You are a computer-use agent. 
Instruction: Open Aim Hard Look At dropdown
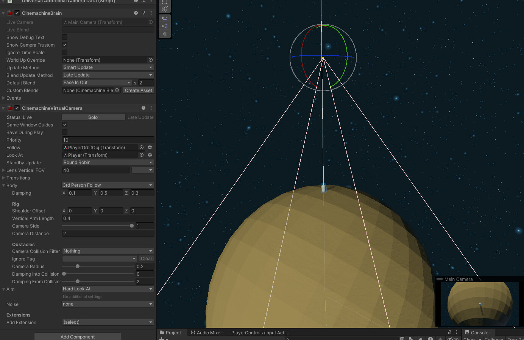[108, 289]
